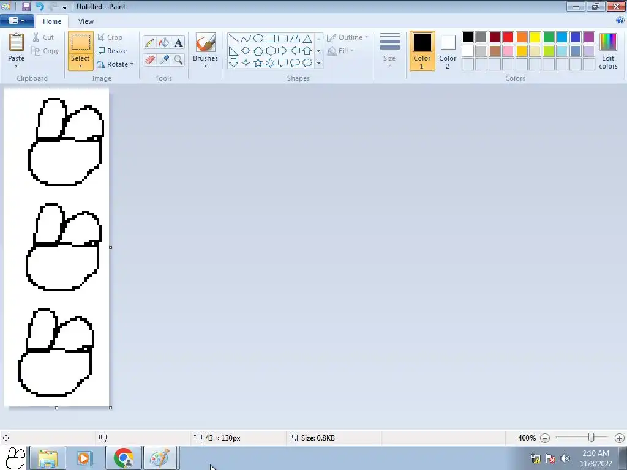Viewport: 627px width, 470px height.
Task: Activate Color 2 background selector
Action: 448,51
